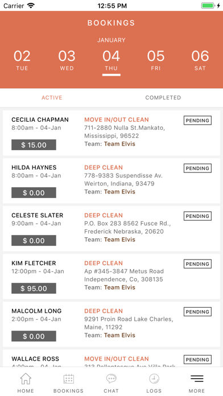Tap the Wi-Fi icon in status bar

pos(31,6)
